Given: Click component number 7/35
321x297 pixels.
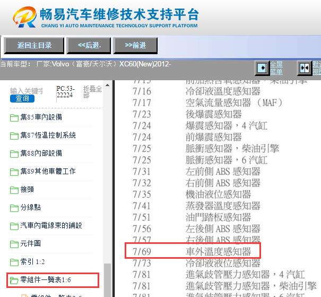Looking at the screenshot, I should tap(142, 195).
